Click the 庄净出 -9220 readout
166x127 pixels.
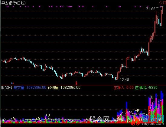(146, 88)
